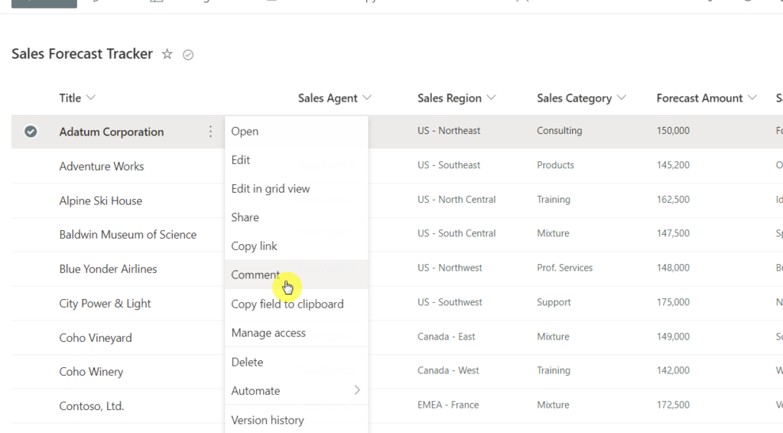Click the Support category cell
This screenshot has width=783, height=433.
click(x=554, y=302)
